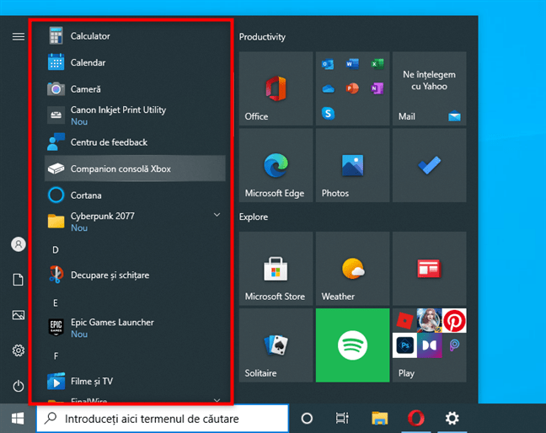Open Documents from Start sidebar
The image size is (546, 433).
click(x=18, y=280)
